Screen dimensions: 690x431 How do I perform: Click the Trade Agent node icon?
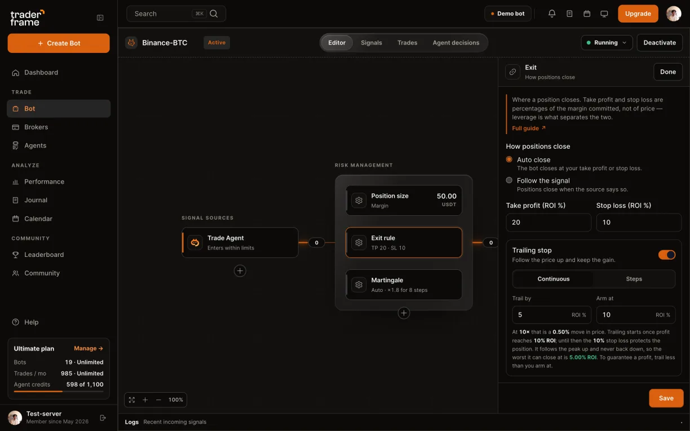pyautogui.click(x=195, y=242)
